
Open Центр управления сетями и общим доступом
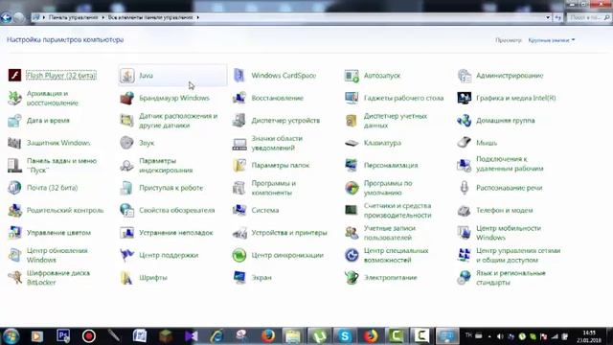point(518,255)
